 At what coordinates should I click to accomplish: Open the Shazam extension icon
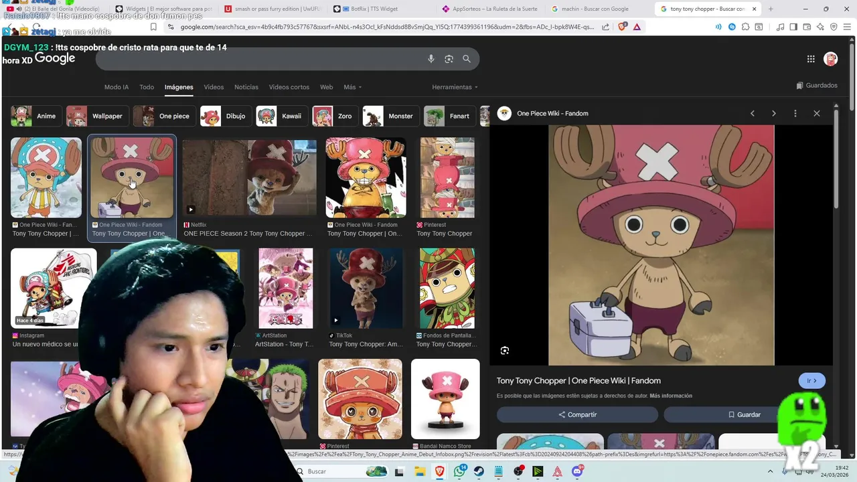pos(732,27)
